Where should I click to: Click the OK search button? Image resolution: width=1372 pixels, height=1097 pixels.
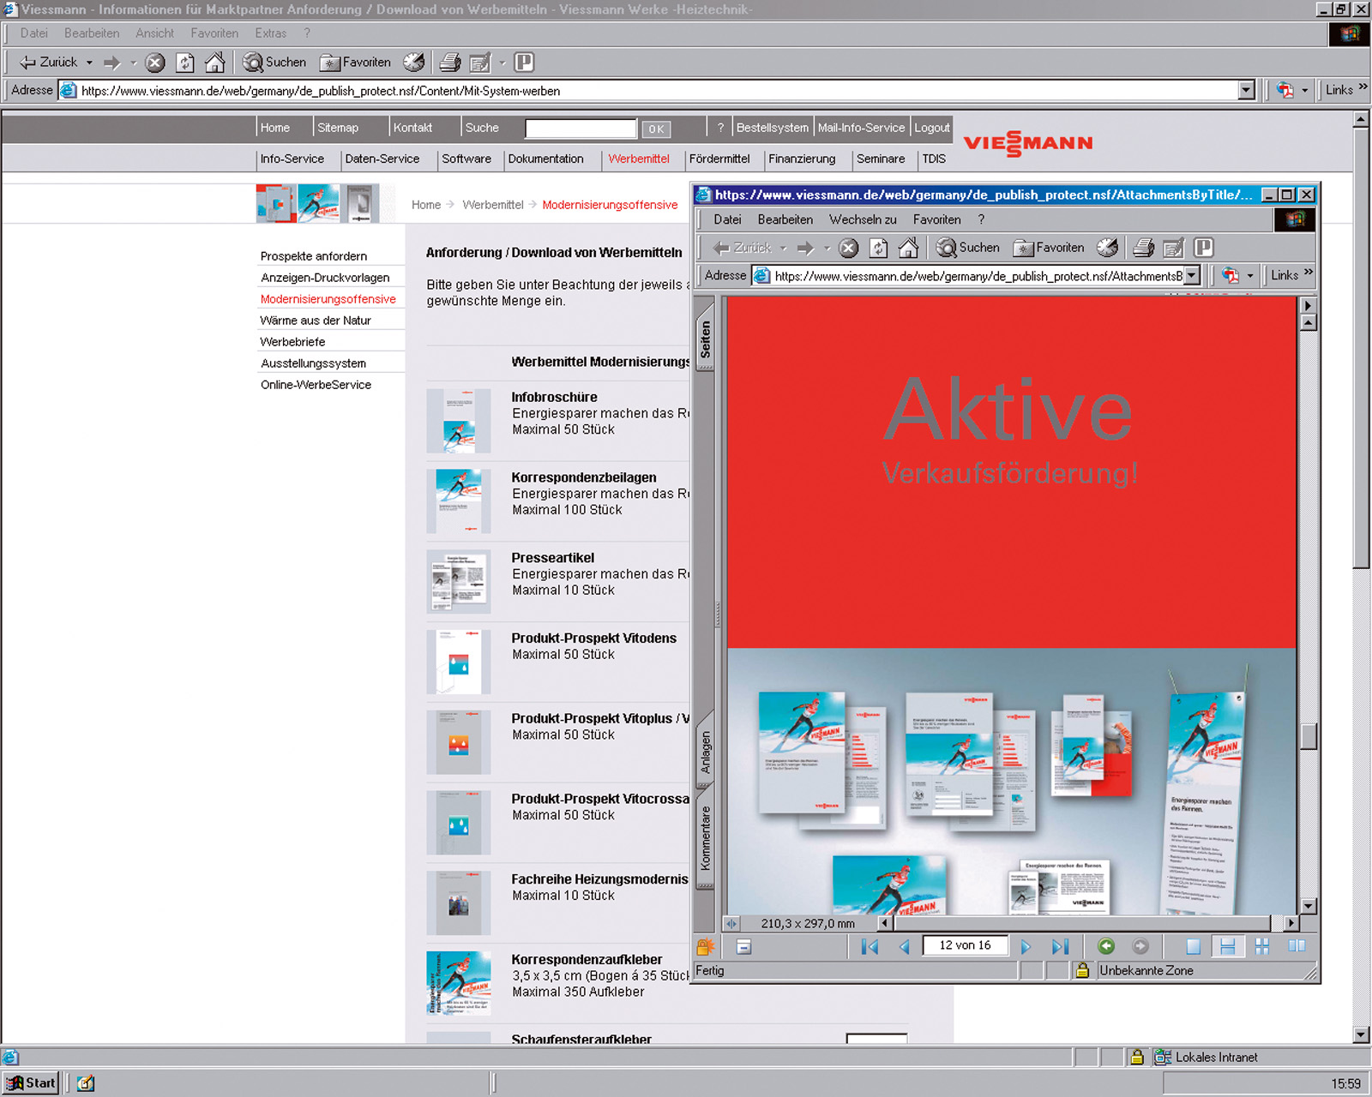coord(656,129)
